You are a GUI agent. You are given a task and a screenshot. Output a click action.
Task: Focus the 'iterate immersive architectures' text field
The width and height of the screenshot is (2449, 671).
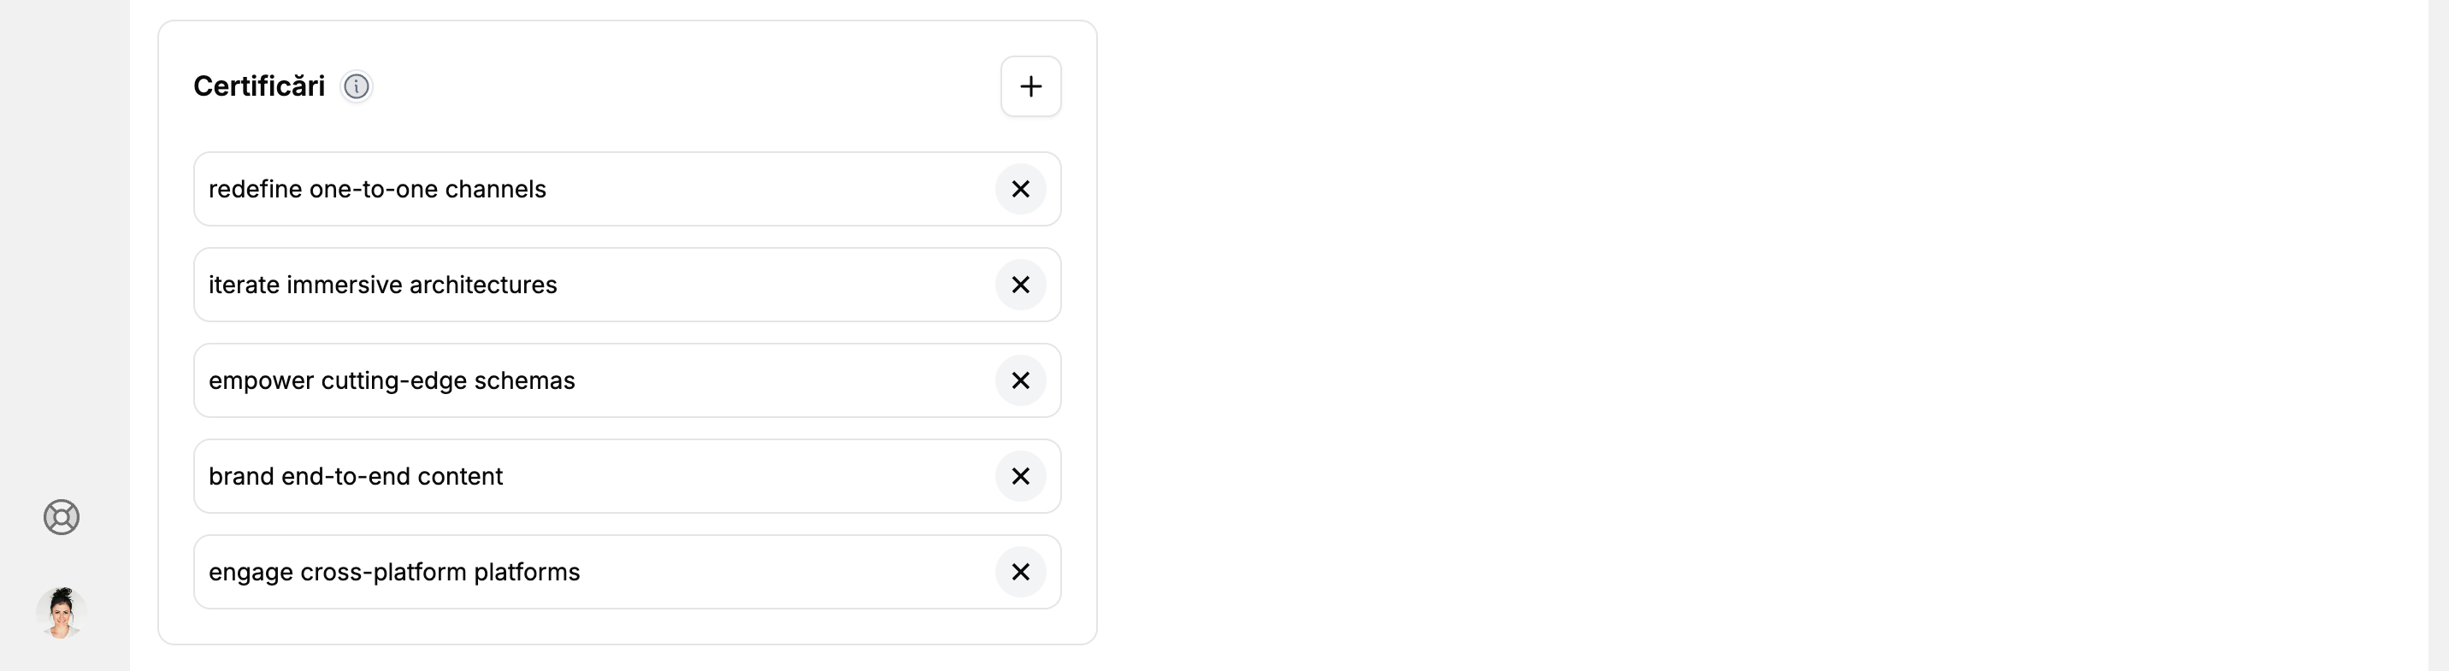click(760, 285)
